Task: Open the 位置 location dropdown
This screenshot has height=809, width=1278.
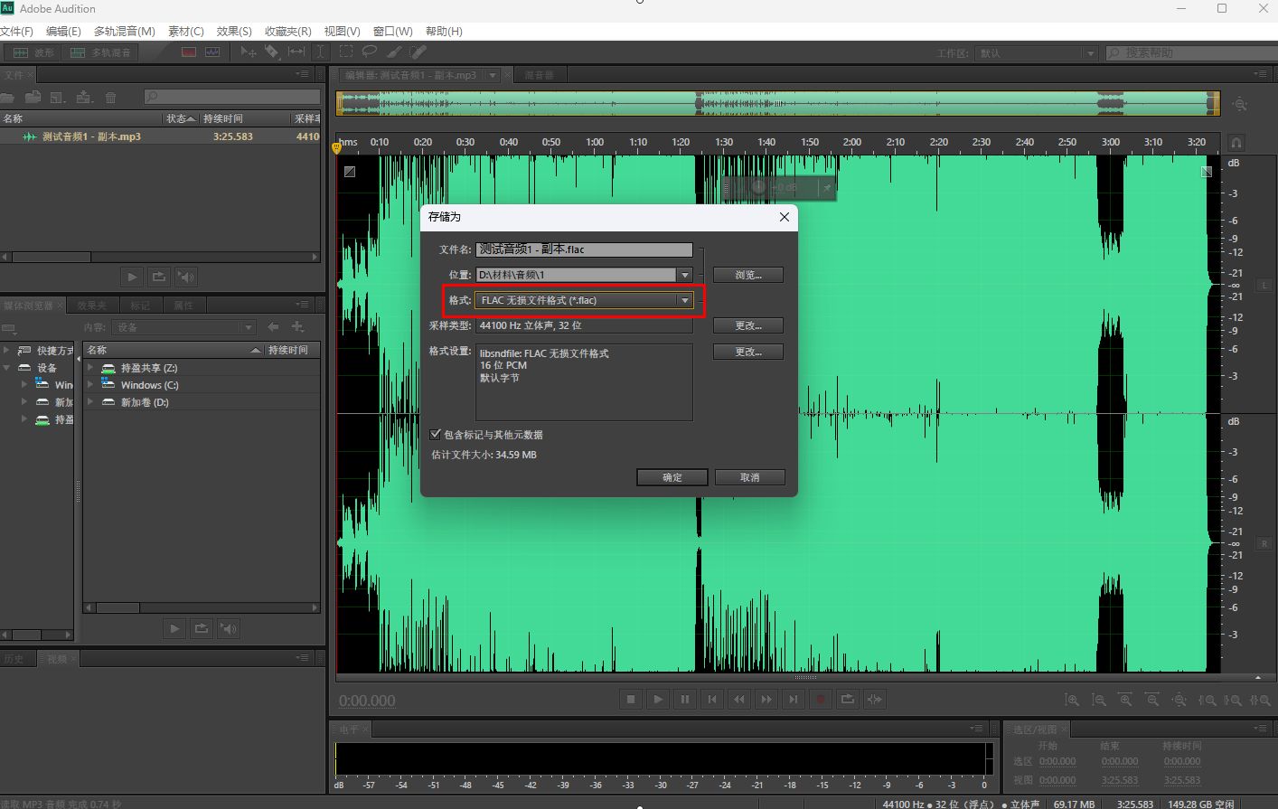Action: click(684, 274)
